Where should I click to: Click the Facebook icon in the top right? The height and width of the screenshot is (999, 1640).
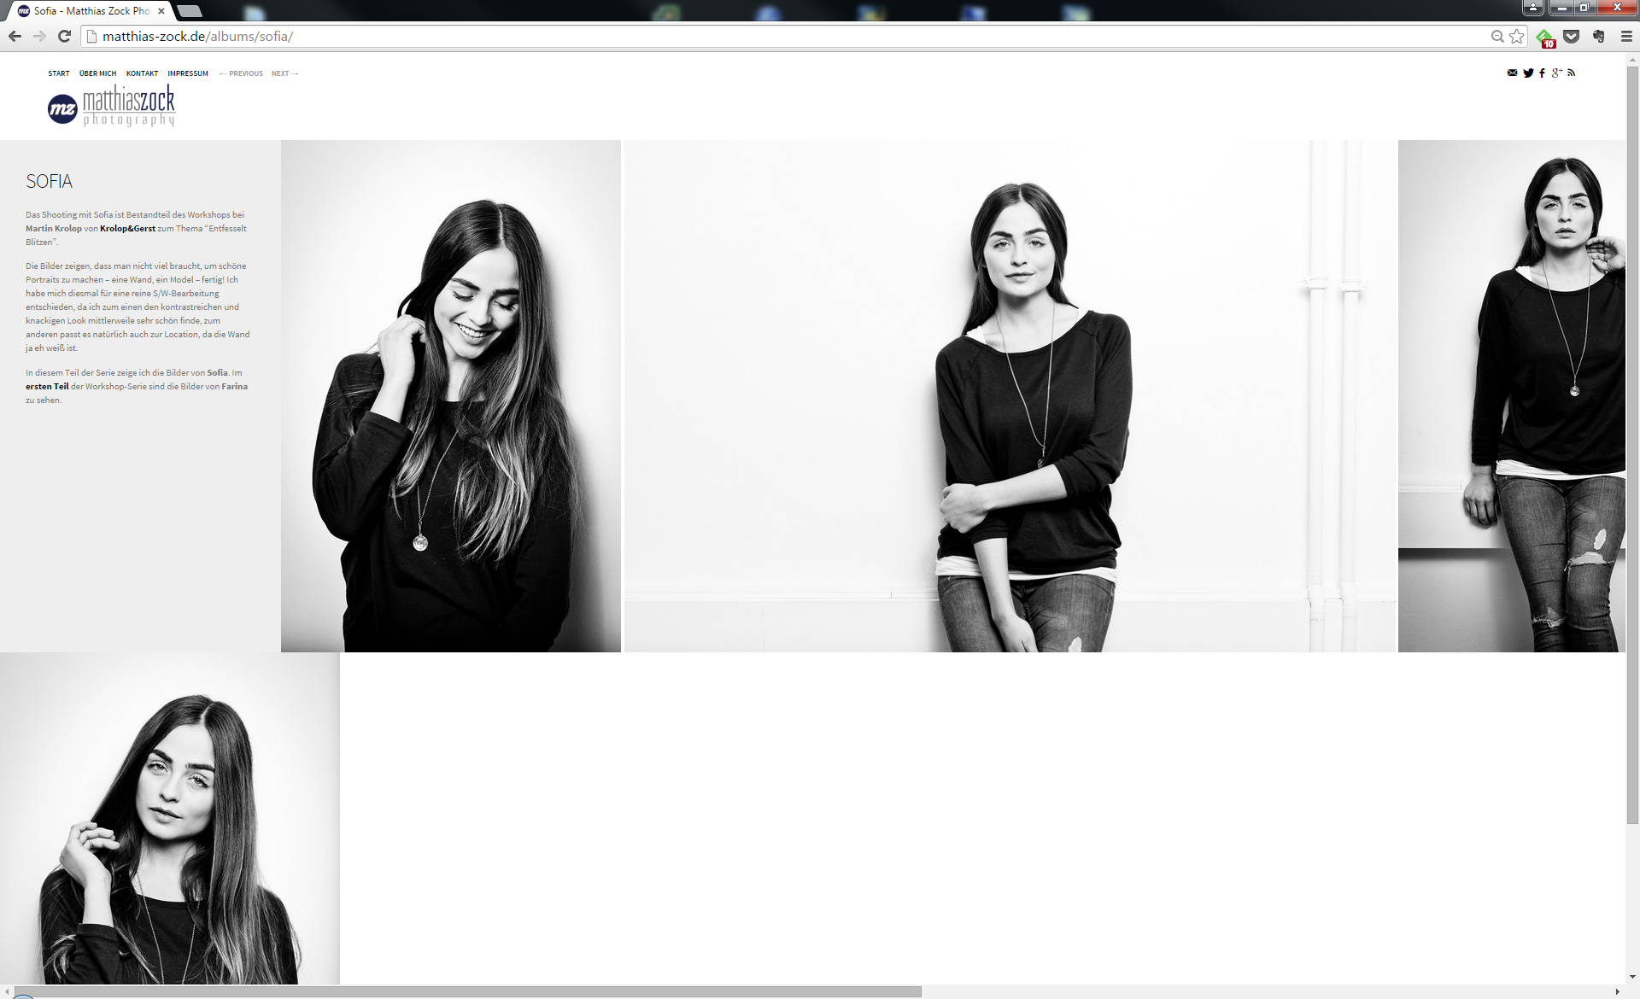(x=1545, y=73)
